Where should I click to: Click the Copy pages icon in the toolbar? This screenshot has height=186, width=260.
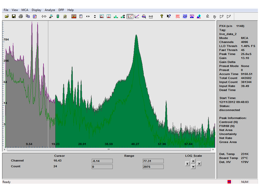(28, 16)
